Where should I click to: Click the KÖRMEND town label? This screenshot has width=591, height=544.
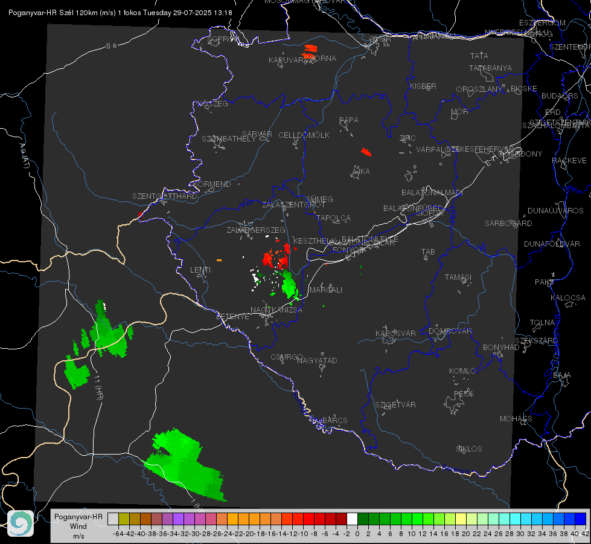pos(211,184)
